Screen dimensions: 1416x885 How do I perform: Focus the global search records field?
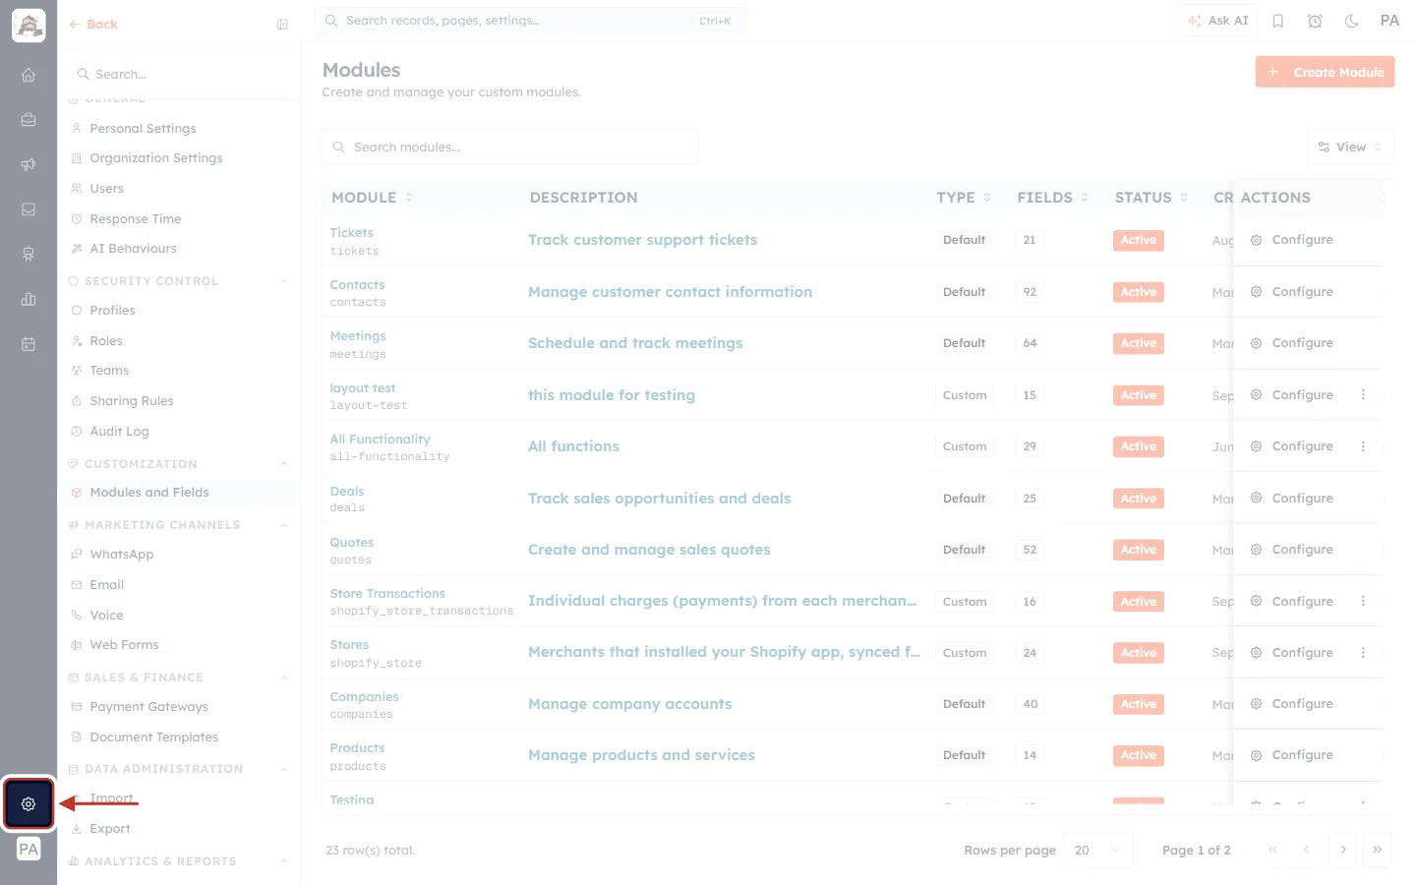(x=531, y=21)
